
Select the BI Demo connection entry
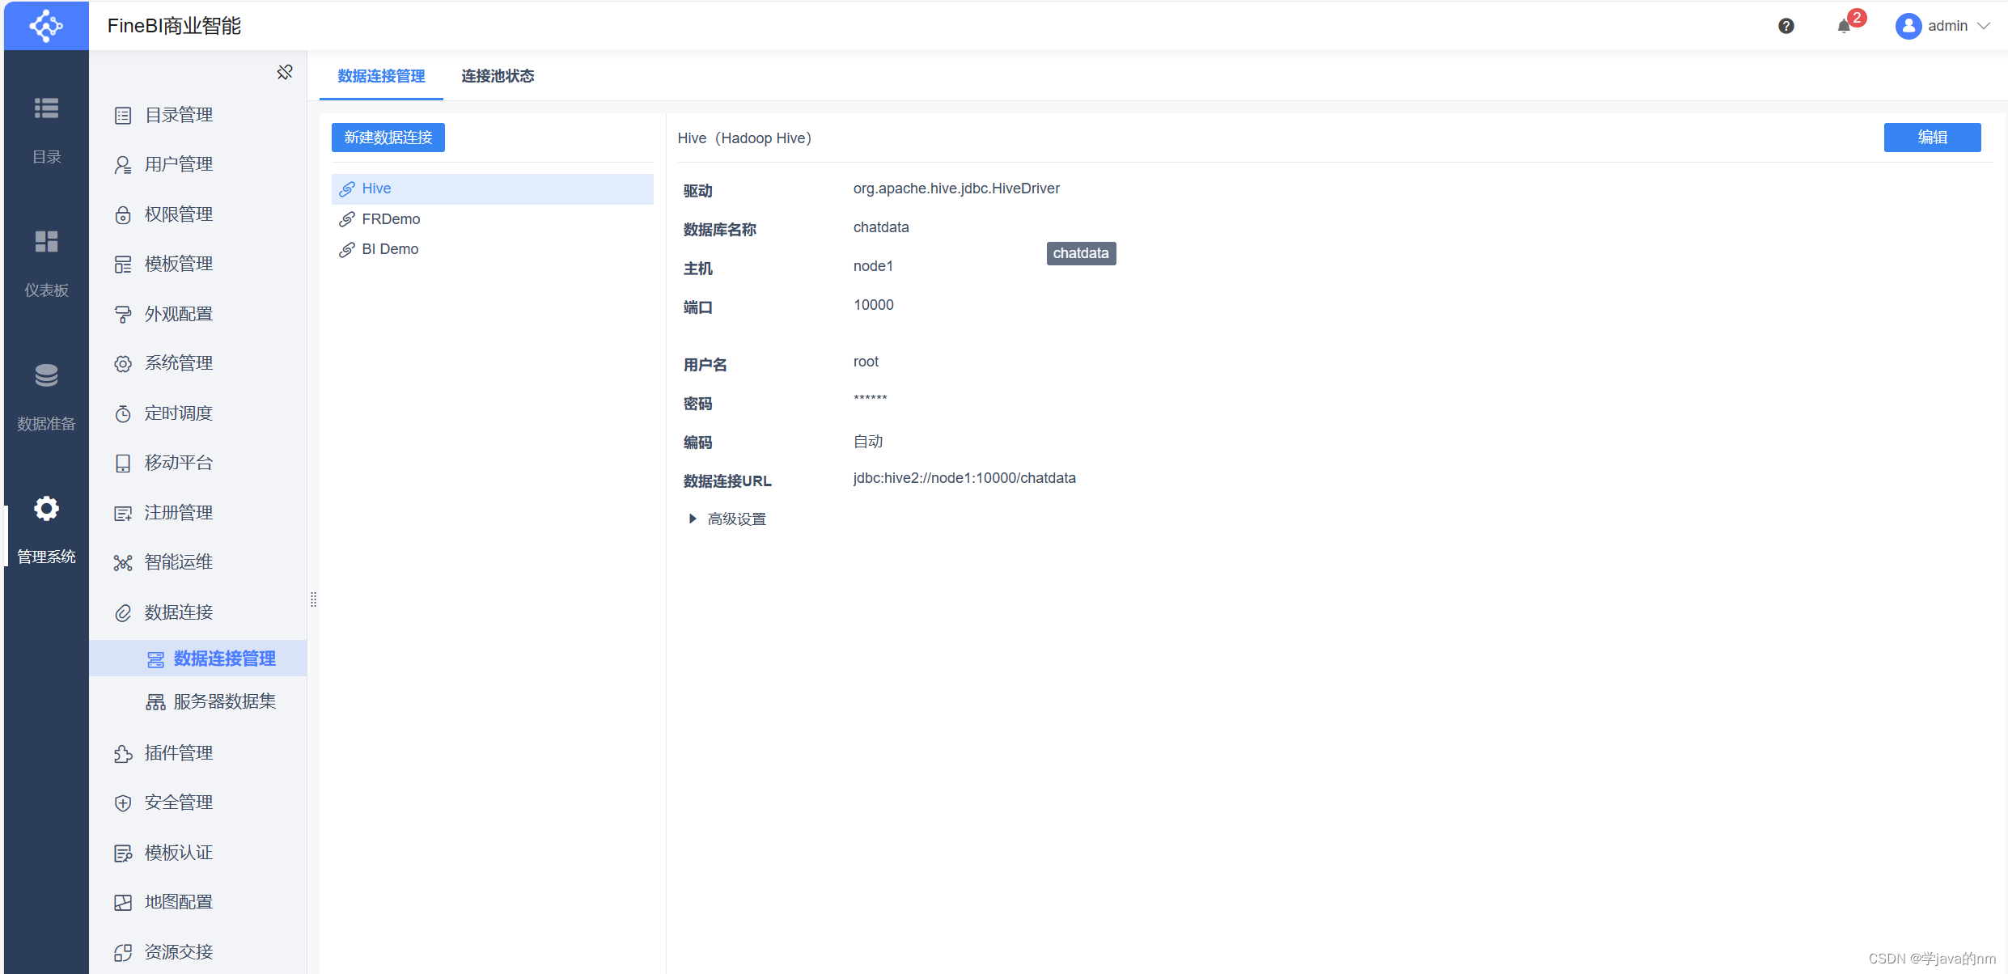click(x=493, y=249)
